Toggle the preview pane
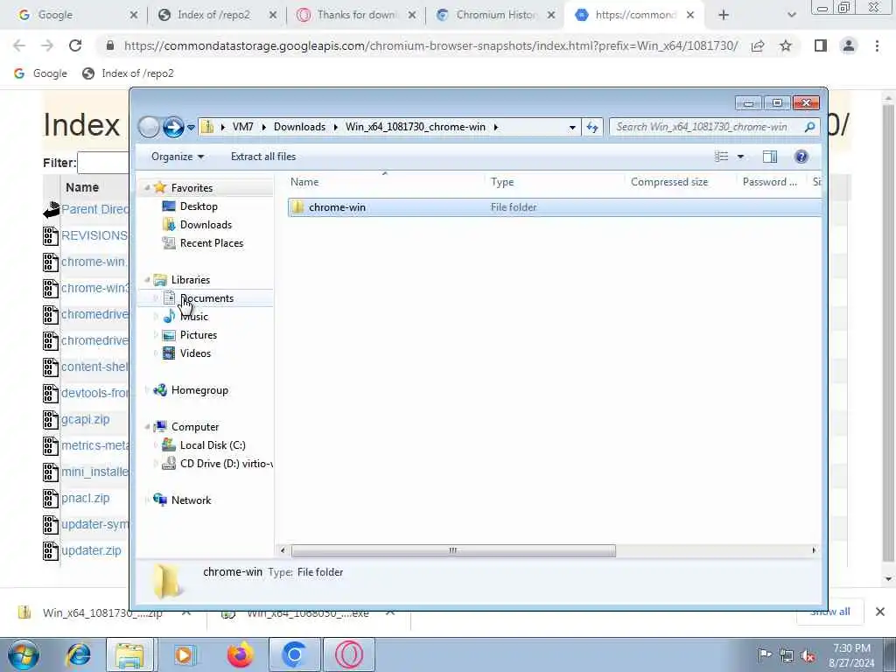 tap(770, 157)
